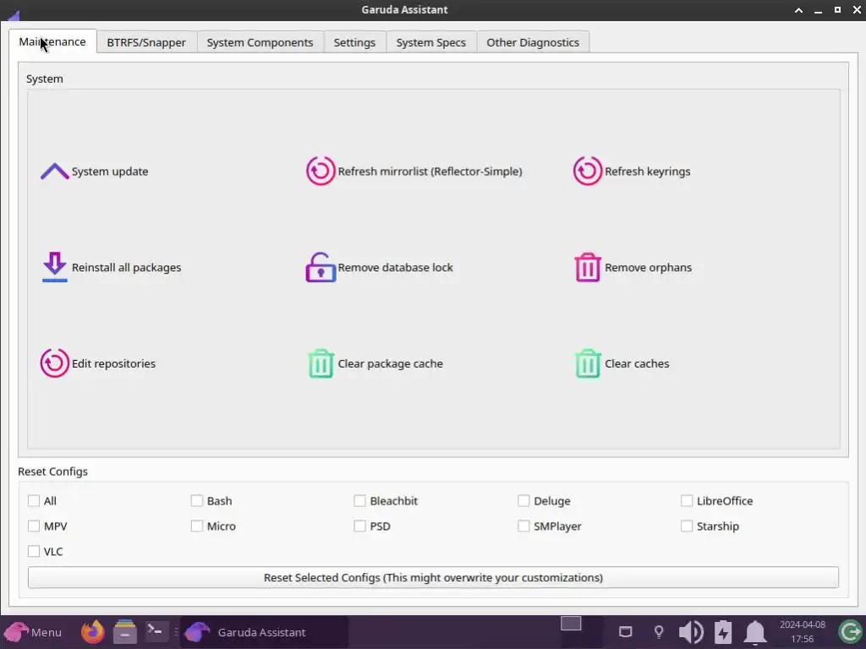The width and height of the screenshot is (866, 649).
Task: Toggle the Starship checkbox
Action: click(x=687, y=526)
